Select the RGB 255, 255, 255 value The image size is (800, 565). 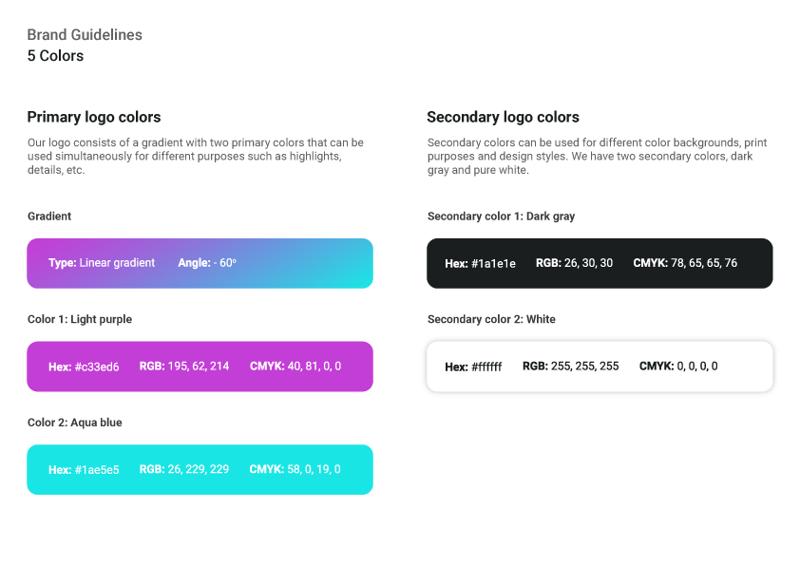coord(570,367)
